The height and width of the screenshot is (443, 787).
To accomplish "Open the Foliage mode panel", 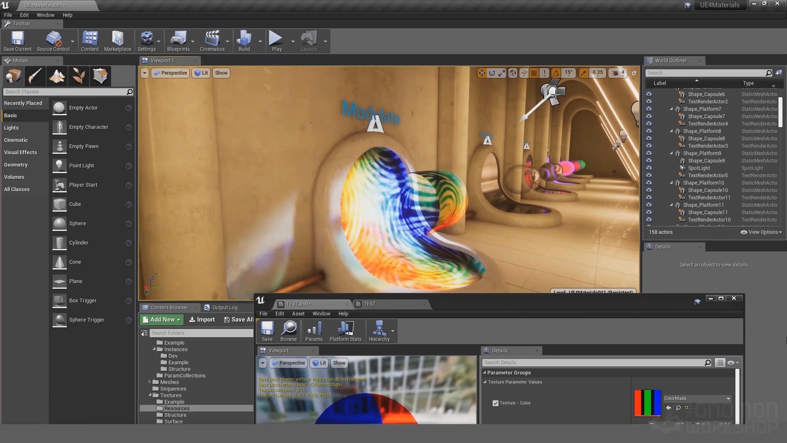I will coord(79,76).
